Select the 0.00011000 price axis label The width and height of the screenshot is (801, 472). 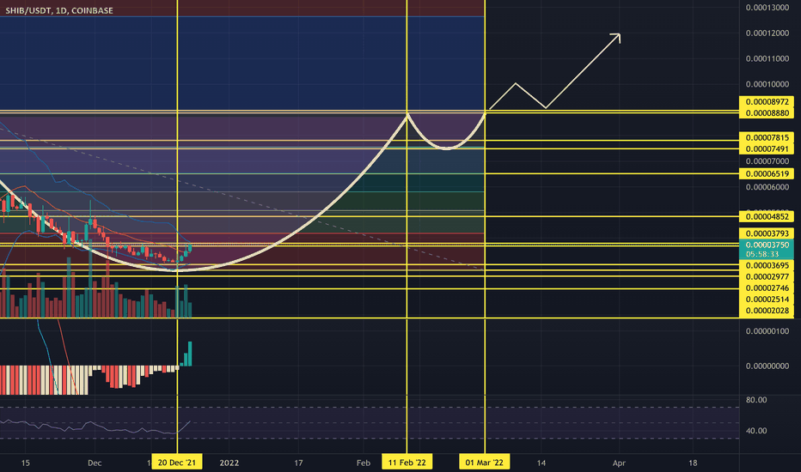tap(767, 58)
